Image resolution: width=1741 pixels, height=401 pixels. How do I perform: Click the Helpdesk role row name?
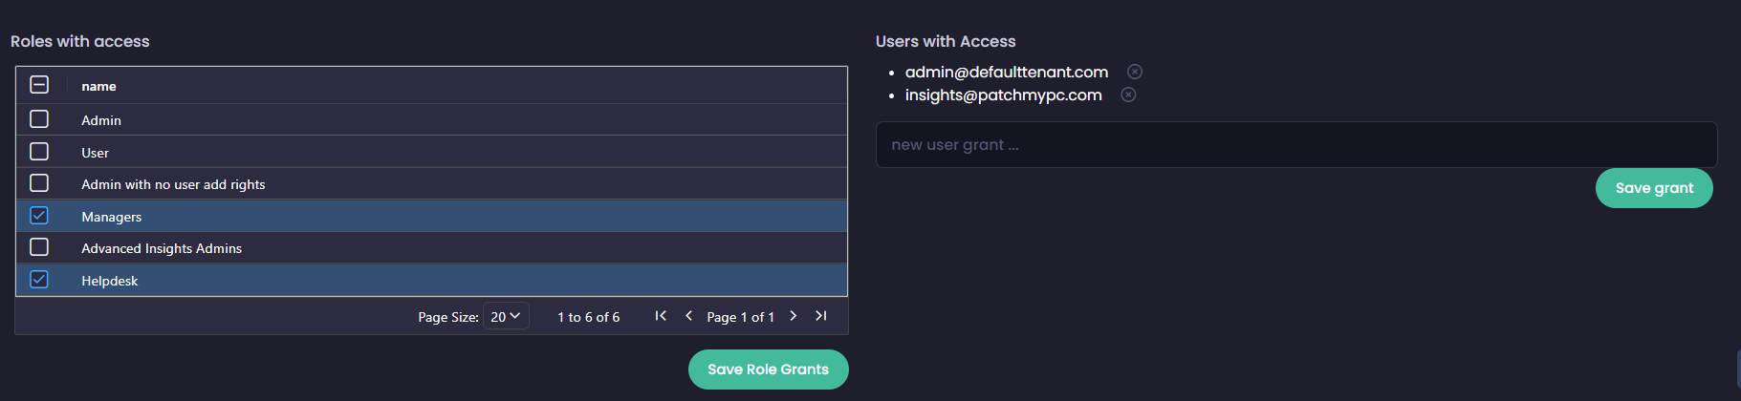click(110, 281)
